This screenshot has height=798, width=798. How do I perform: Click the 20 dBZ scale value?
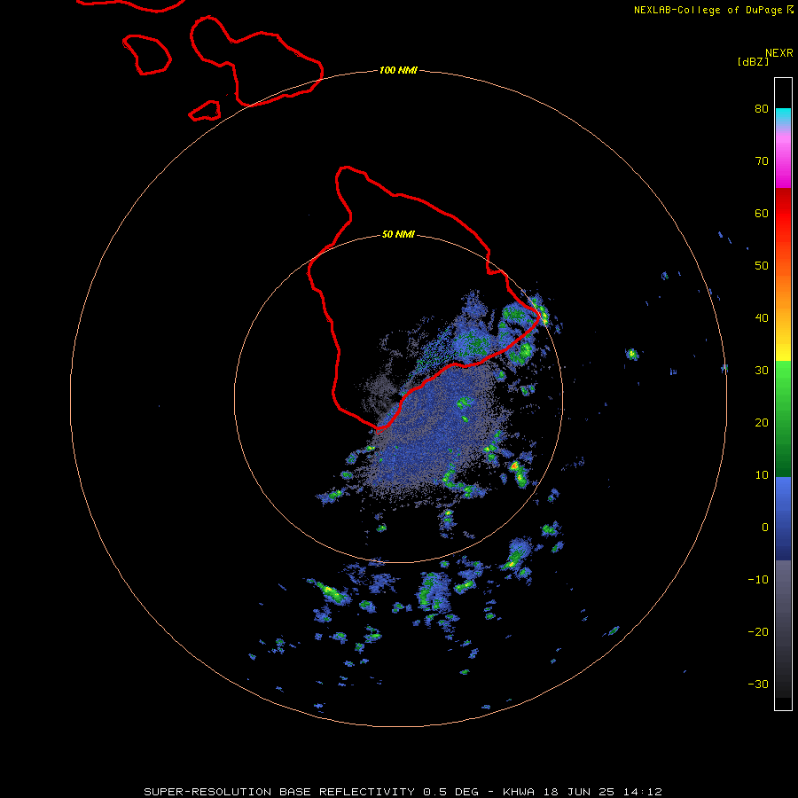point(762,423)
